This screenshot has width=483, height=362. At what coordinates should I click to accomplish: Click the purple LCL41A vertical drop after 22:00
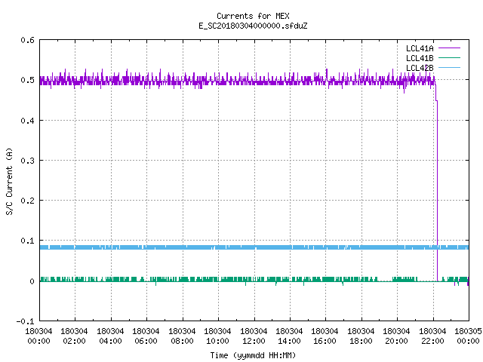437,191
